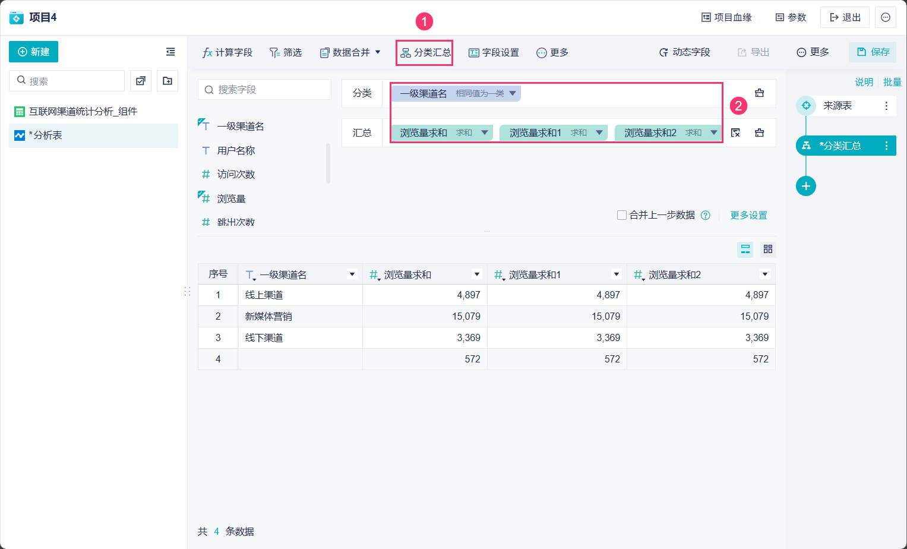Open the 浏览量求和2 column header dropdown

[x=764, y=274]
